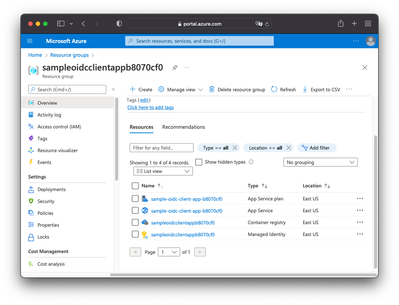Click the Resource groups breadcrumb link
Screen dimensions: 399x305
[x=69, y=55]
